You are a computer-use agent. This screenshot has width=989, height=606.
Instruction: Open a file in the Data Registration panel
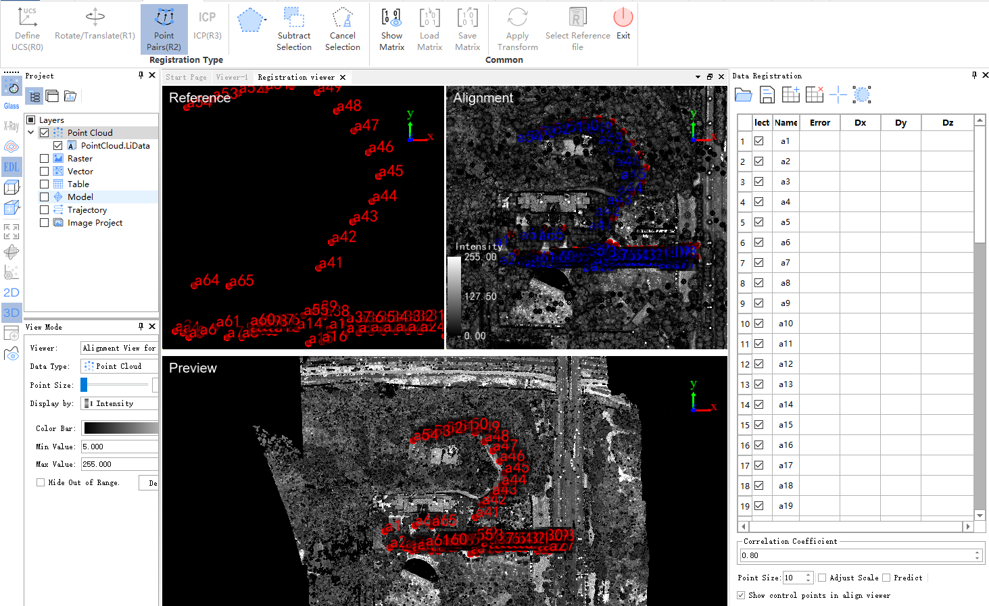click(744, 95)
